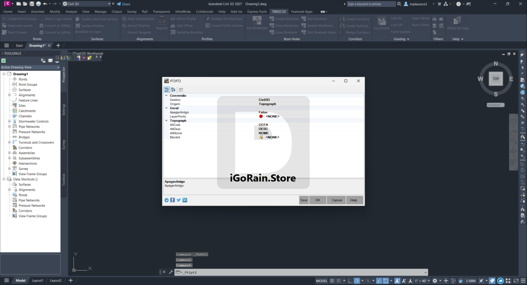Select the red LayerPonto color swatch
527x285 pixels.
261,116
